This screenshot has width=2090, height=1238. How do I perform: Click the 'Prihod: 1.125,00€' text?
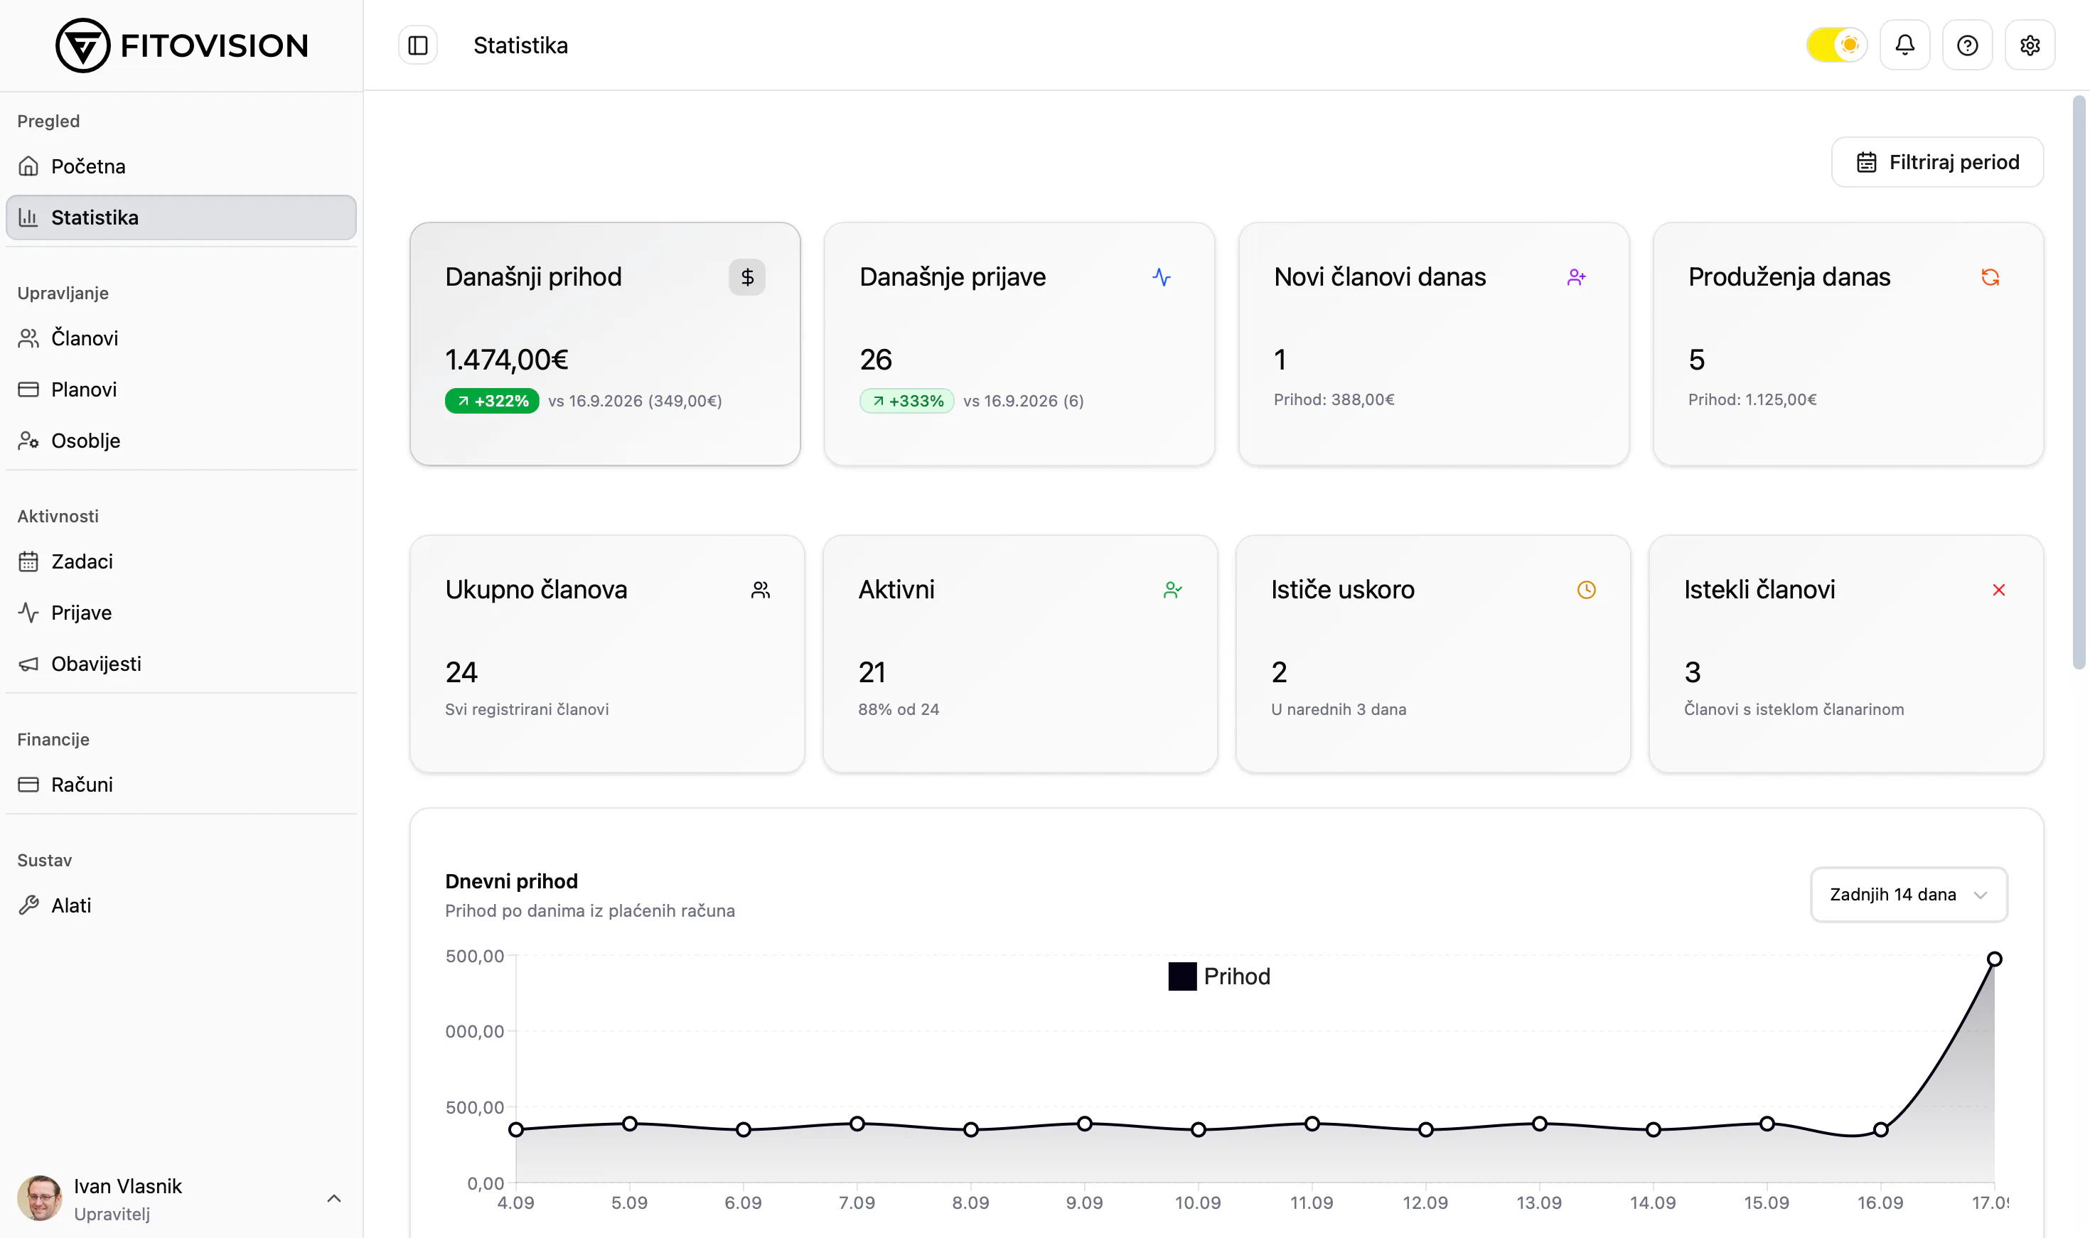(x=1752, y=399)
